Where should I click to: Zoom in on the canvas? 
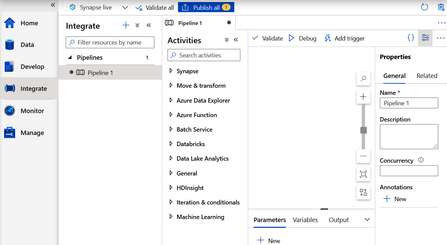point(363,97)
